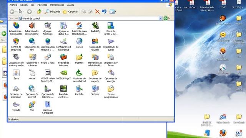
Task: Open Java control panel
Action: point(16,75)
